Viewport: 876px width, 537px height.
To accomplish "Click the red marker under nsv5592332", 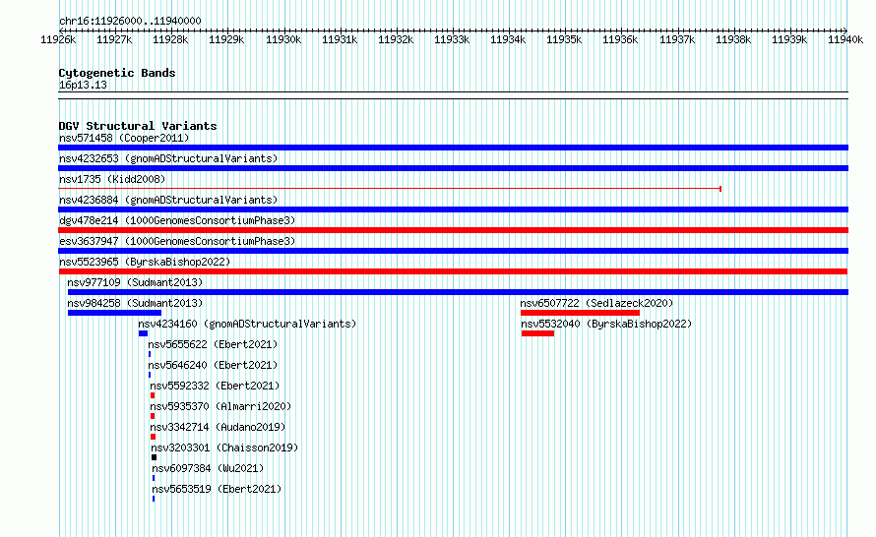I will point(153,395).
